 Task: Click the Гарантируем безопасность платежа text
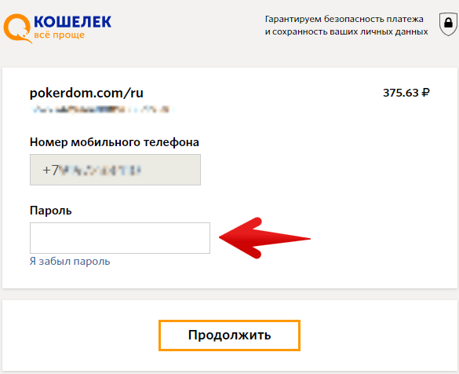pos(344,20)
